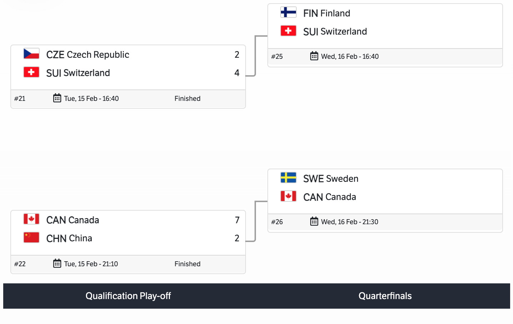Screen dimensions: 513x324
Task: Click the Finland flag icon
Action: tap(288, 12)
